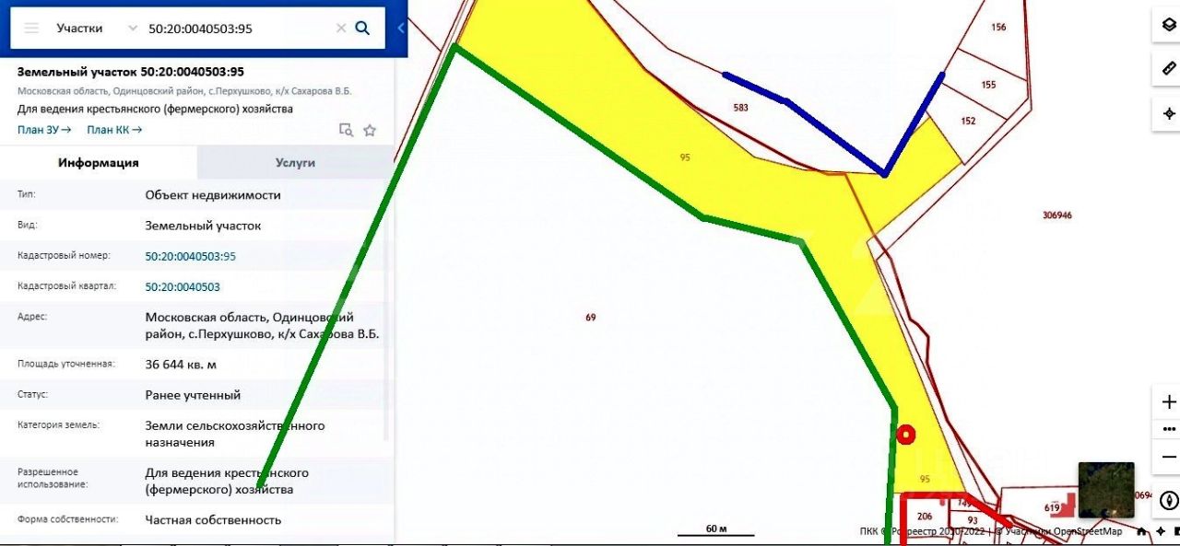Image resolution: width=1180 pixels, height=546 pixels.
Task: Click the gray address line under the heading
Action: point(184,91)
